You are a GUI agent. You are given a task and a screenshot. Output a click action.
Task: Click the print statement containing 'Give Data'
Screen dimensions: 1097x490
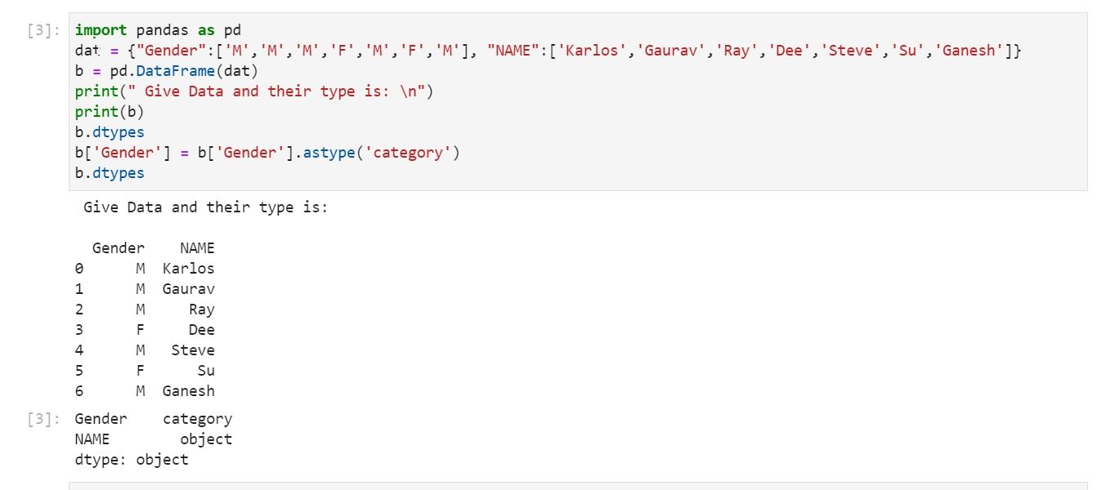pyautogui.click(x=254, y=91)
